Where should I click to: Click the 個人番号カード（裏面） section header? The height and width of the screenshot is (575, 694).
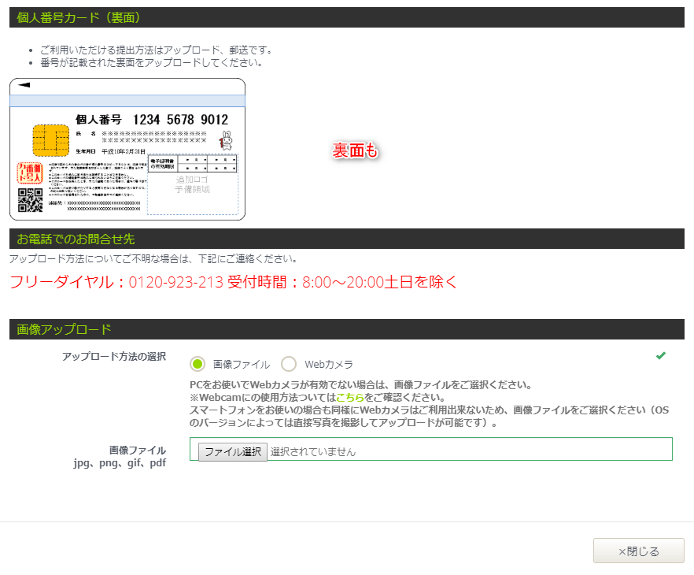click(79, 17)
